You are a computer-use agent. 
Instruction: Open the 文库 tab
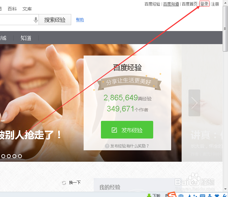[27, 9]
